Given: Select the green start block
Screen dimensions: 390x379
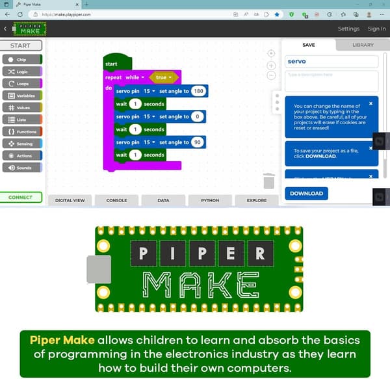Looking at the screenshot, I should coord(117,62).
